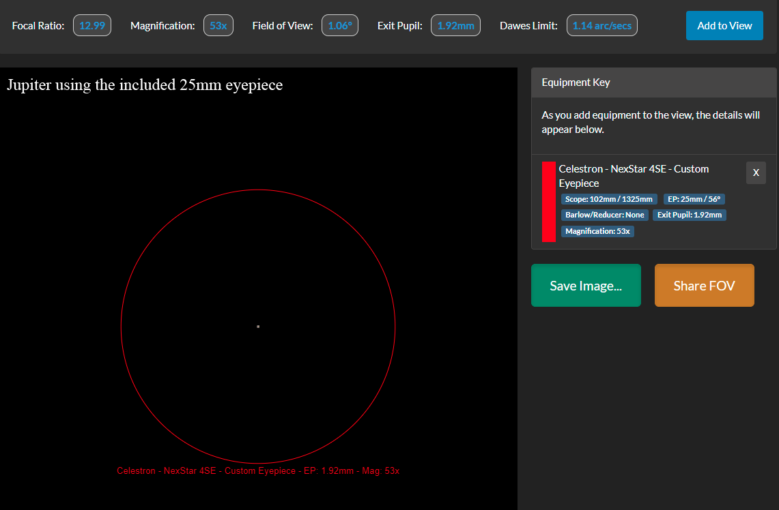Click the Magnification 53x equipment tag
779x510 pixels.
tap(597, 231)
